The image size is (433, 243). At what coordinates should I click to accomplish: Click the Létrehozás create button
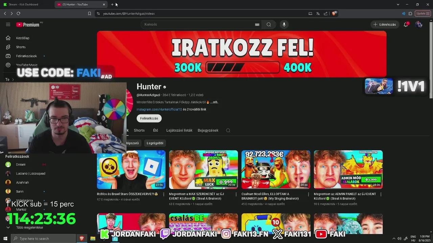click(x=385, y=24)
